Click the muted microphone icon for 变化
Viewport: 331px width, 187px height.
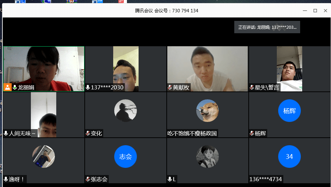pos(88,133)
